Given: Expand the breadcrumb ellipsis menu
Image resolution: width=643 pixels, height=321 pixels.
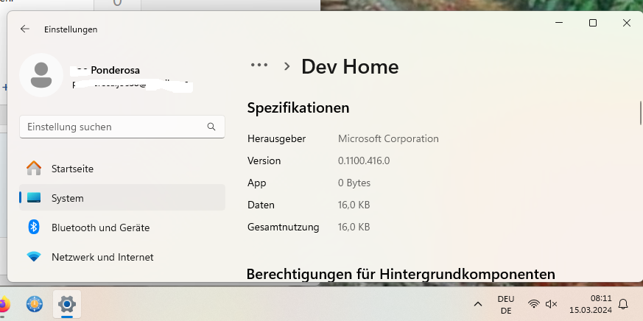Looking at the screenshot, I should (259, 66).
